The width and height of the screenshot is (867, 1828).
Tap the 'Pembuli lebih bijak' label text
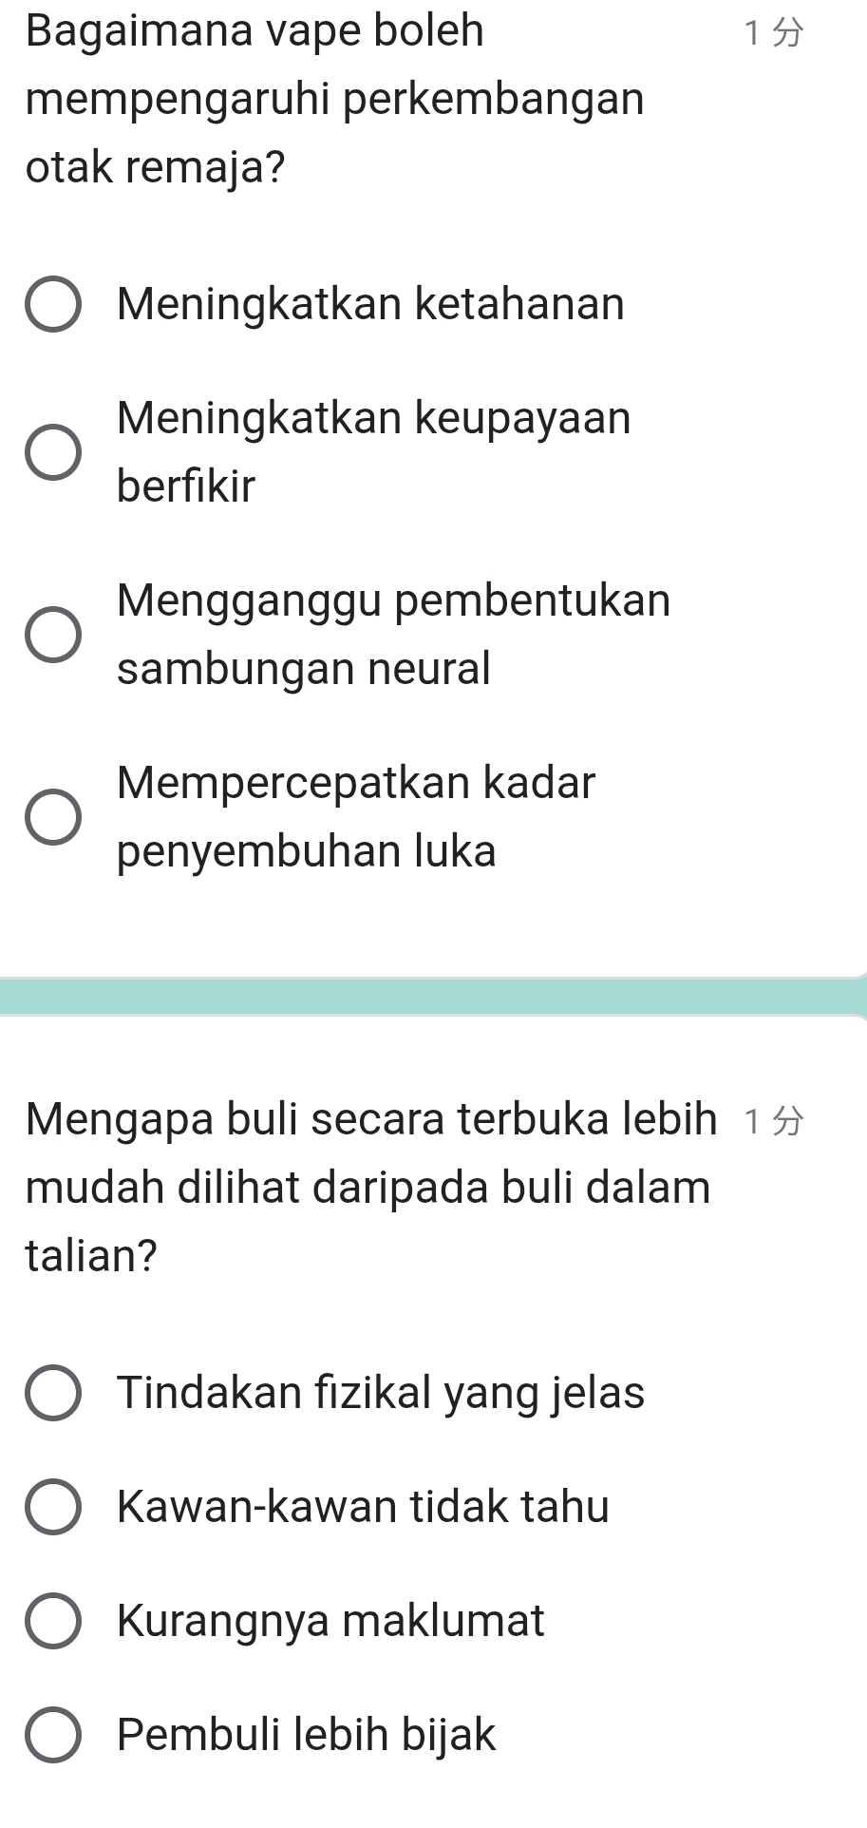306,1735
